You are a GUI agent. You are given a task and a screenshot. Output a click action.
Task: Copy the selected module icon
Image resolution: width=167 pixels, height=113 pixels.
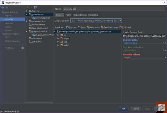(35, 7)
